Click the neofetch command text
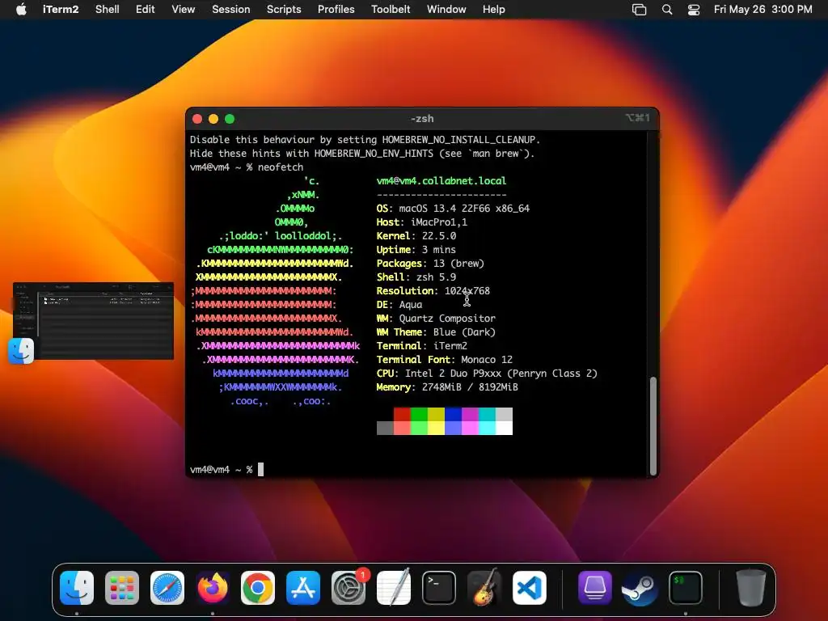Viewport: 828px width, 621px height. pos(281,167)
